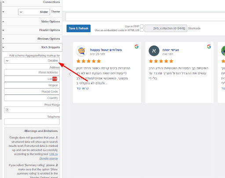Enable the Use in PHP checkbox

[142, 26]
